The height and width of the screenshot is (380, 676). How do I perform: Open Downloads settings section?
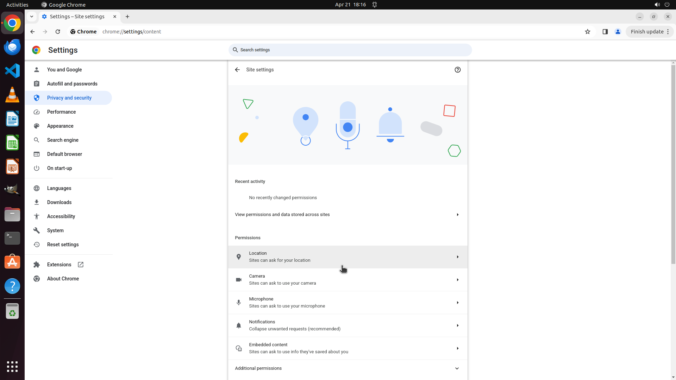point(59,202)
